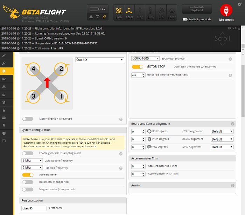Viewport: 245px width, 215px height.
Task: Show help for Motor direction is reversed
Action: [121, 119]
